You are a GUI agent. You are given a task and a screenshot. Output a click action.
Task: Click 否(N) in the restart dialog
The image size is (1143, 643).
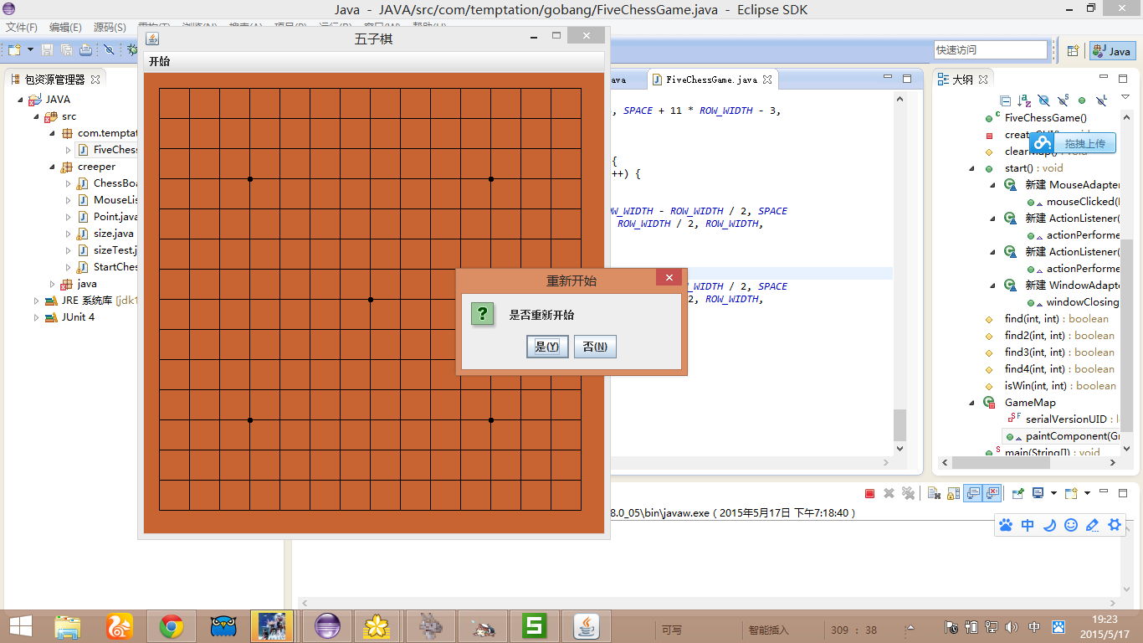(595, 347)
